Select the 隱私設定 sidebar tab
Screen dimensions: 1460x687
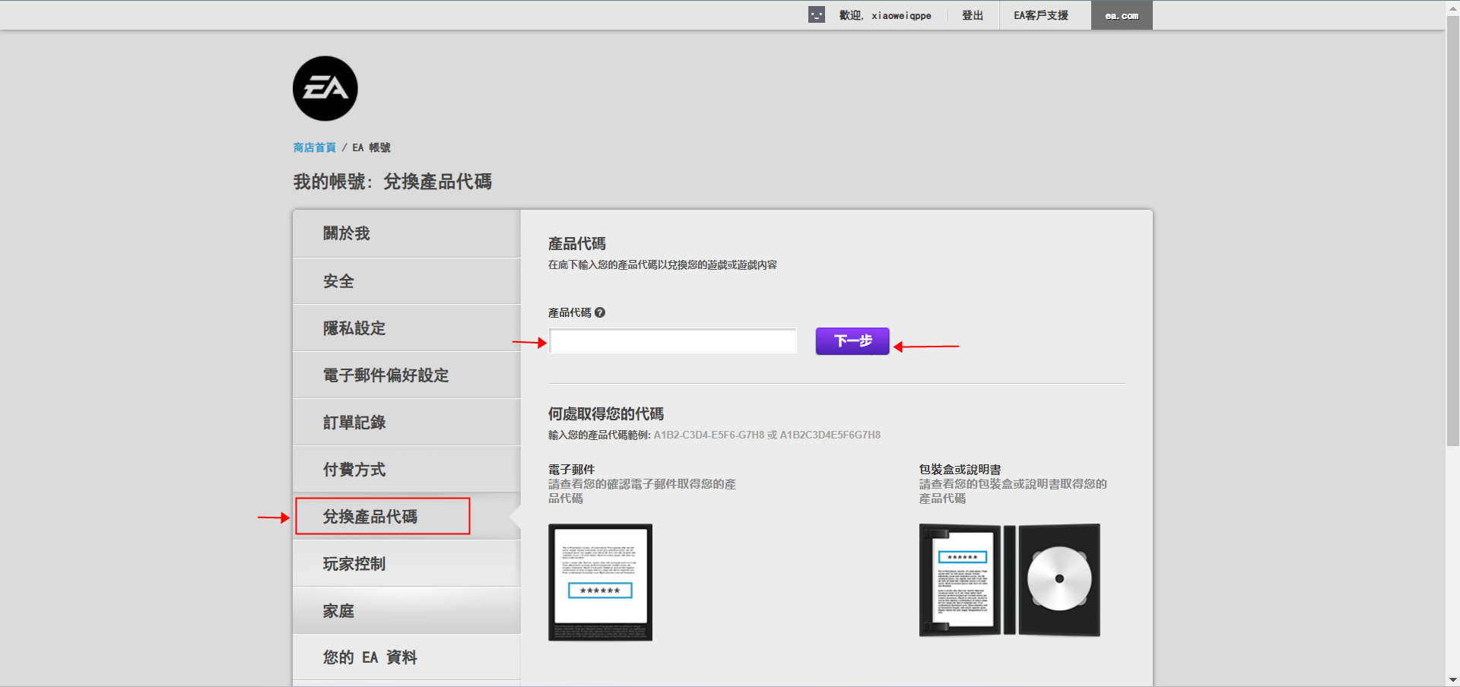point(406,328)
